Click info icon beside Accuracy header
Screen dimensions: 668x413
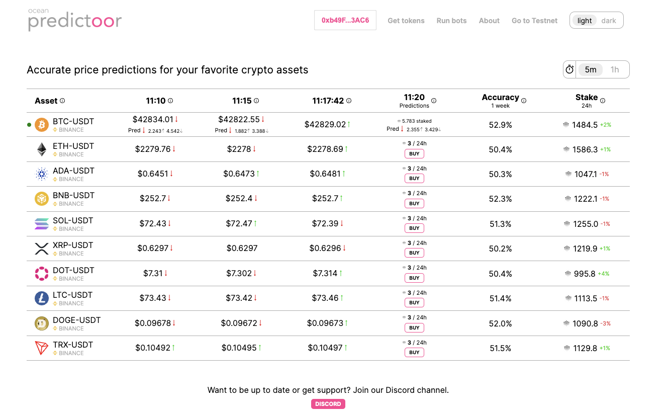coord(524,101)
